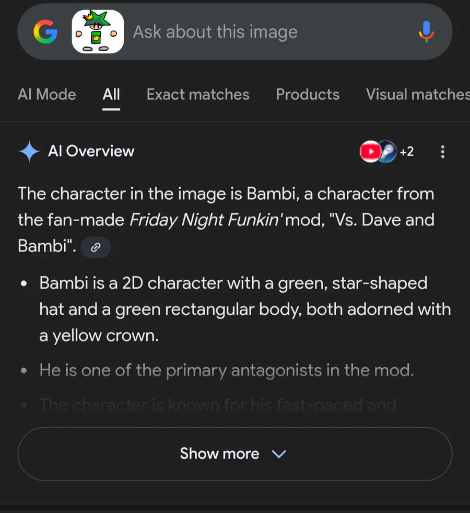This screenshot has height=513, width=470.
Task: Switch to the AI Mode tab
Action: [47, 94]
